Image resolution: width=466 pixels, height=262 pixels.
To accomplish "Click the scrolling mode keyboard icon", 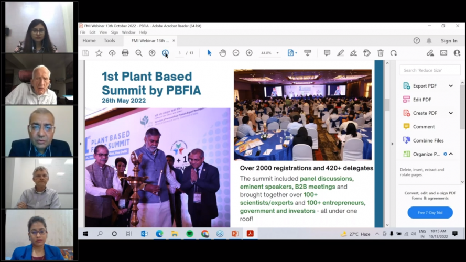I will coord(308,53).
